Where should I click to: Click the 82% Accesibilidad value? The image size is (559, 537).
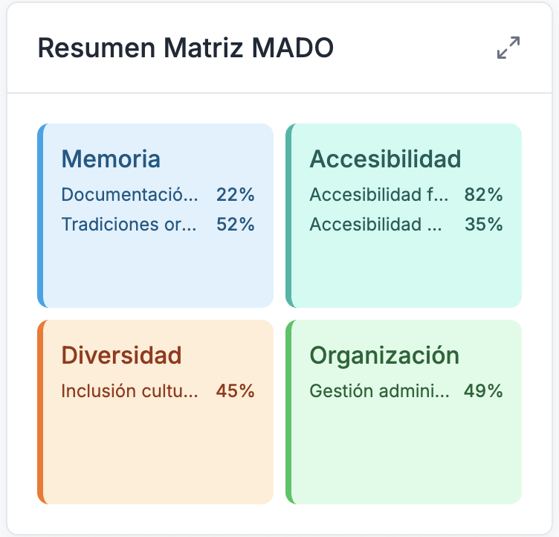484,195
